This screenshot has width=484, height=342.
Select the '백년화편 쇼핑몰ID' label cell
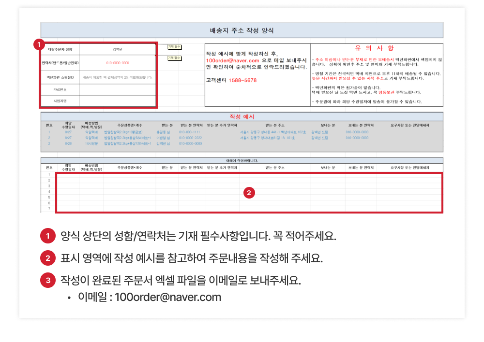pos(60,77)
